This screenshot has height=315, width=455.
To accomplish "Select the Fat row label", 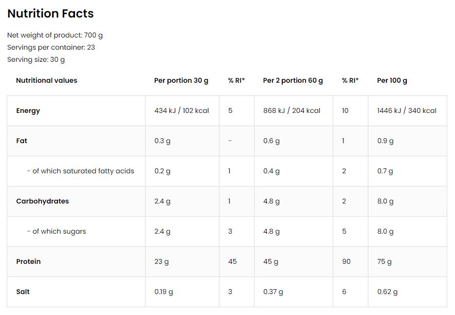I will pyautogui.click(x=22, y=141).
